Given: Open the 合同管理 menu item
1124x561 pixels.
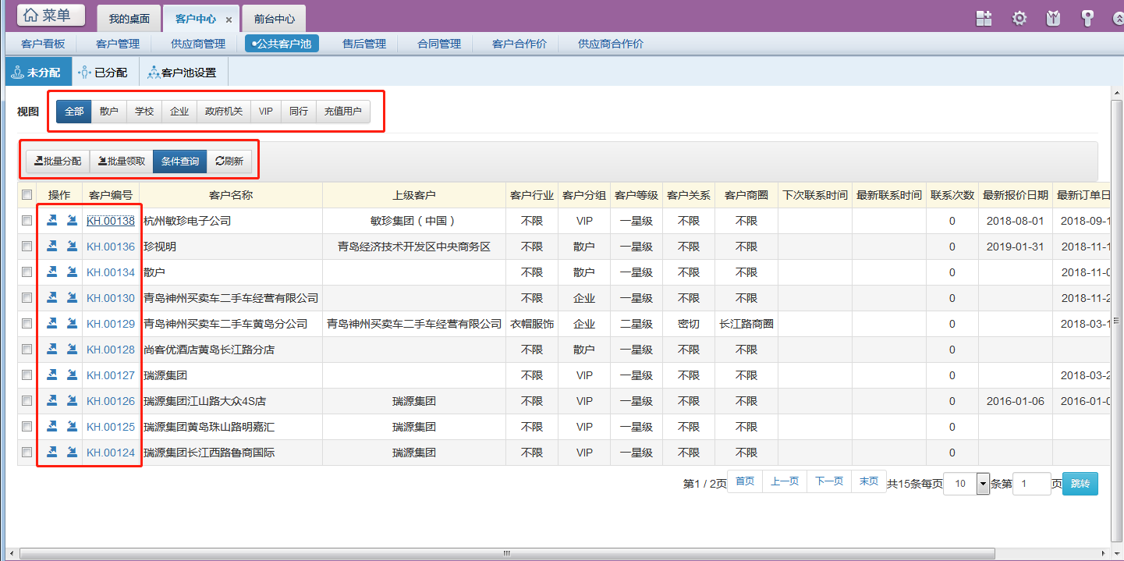Looking at the screenshot, I should point(439,44).
